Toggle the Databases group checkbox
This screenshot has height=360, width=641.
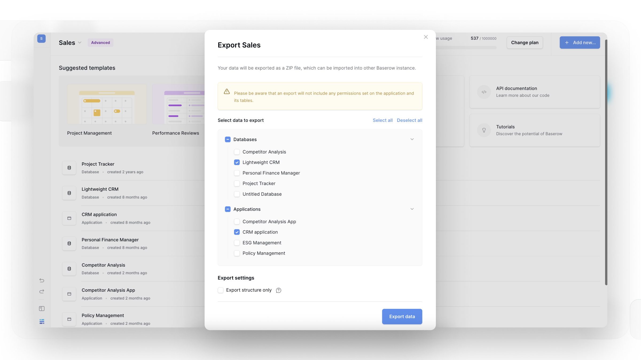[x=228, y=139]
